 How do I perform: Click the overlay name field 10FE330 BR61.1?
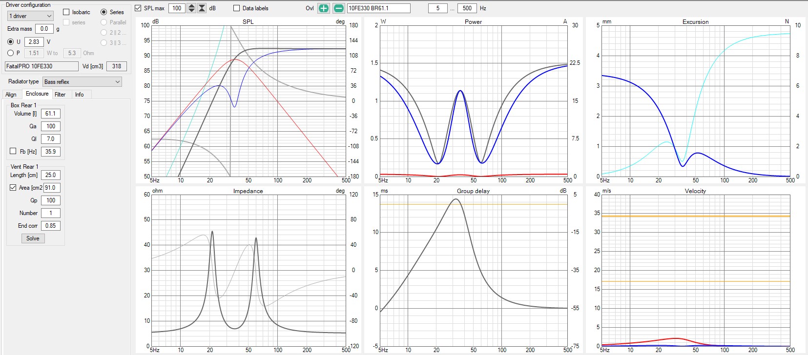click(x=378, y=8)
